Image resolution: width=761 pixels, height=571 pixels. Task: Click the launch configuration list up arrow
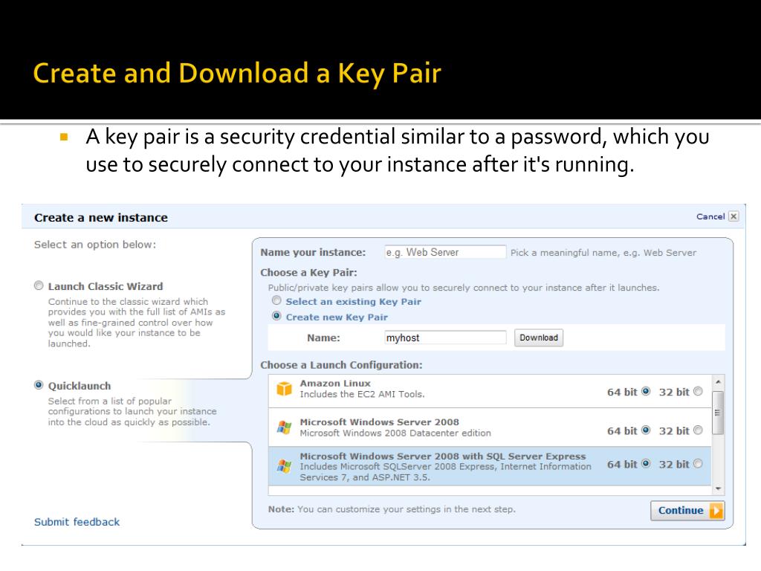pyautogui.click(x=718, y=381)
